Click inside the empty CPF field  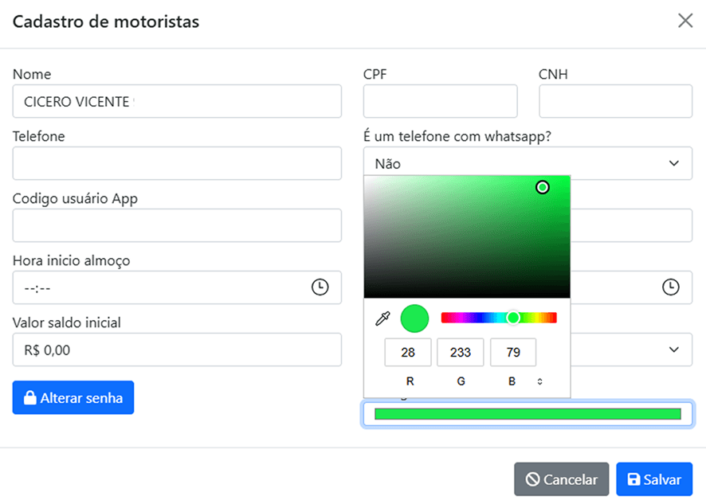click(x=441, y=101)
